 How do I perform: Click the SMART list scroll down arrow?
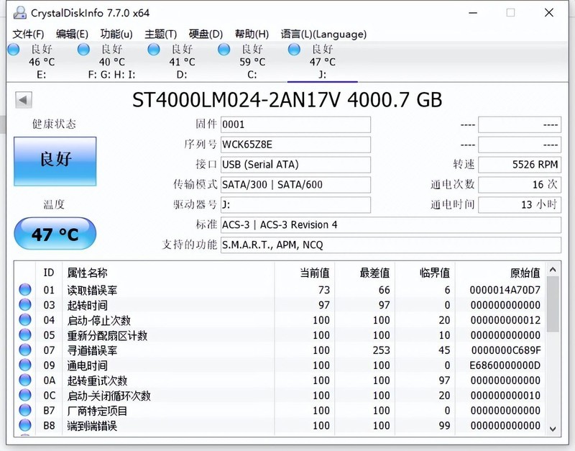553,429
